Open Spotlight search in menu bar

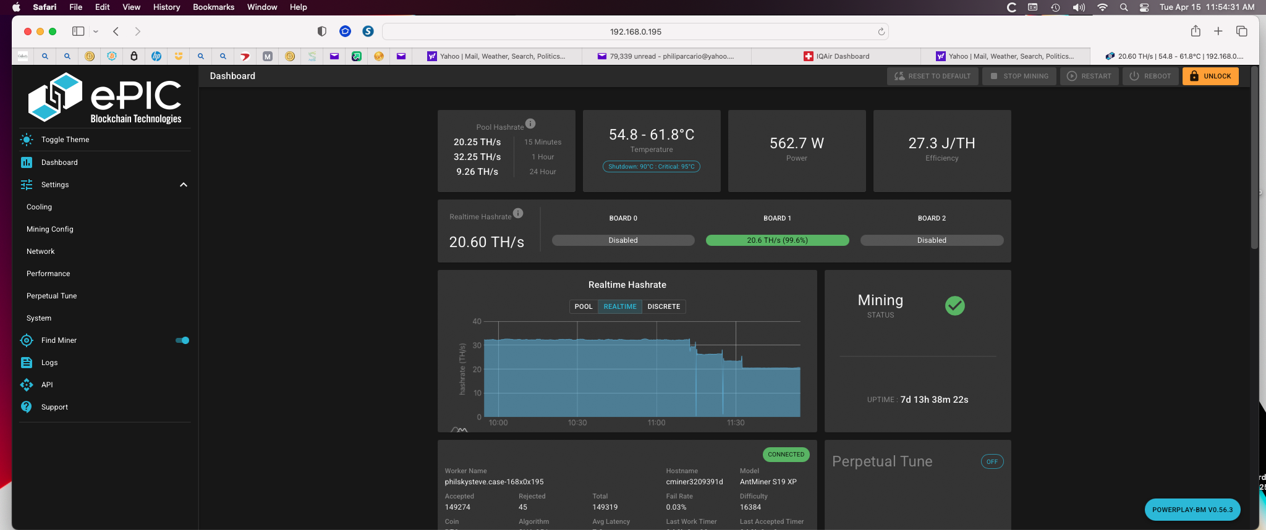1124,7
